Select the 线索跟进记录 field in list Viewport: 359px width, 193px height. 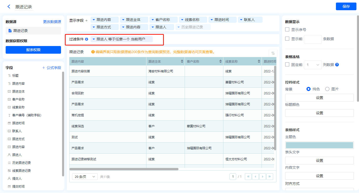21,171
